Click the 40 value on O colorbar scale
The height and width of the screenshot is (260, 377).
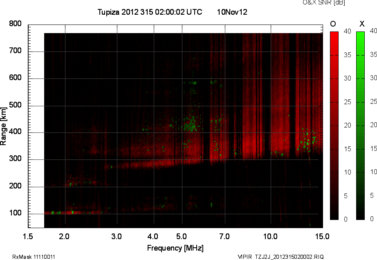coord(348,31)
